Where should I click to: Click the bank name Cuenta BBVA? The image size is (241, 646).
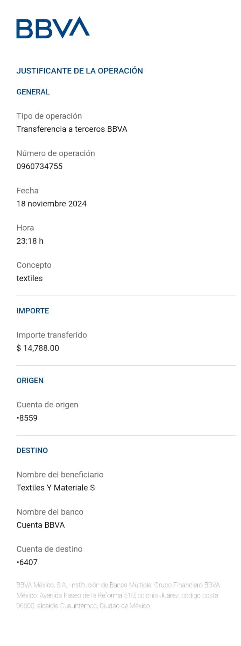[40, 525]
